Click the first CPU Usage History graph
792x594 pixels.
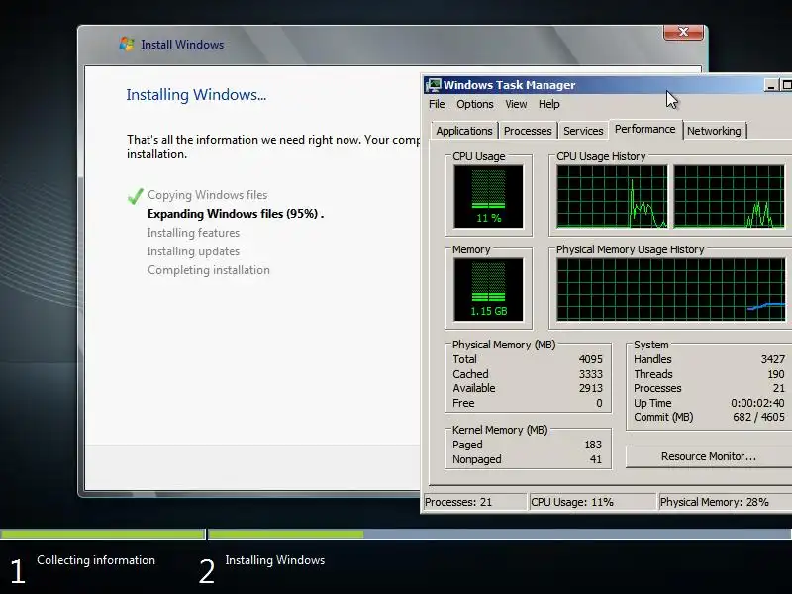pos(612,196)
